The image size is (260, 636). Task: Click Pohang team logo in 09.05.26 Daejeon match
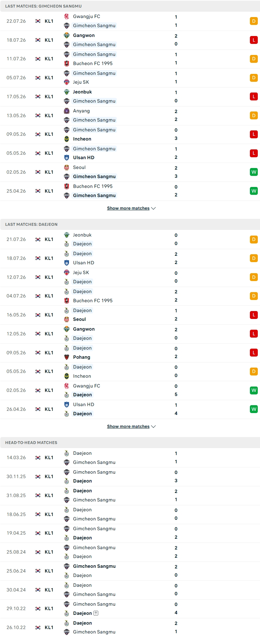(x=67, y=357)
